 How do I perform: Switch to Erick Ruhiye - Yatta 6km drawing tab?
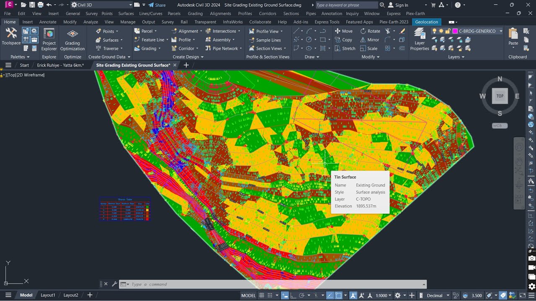tap(61, 65)
